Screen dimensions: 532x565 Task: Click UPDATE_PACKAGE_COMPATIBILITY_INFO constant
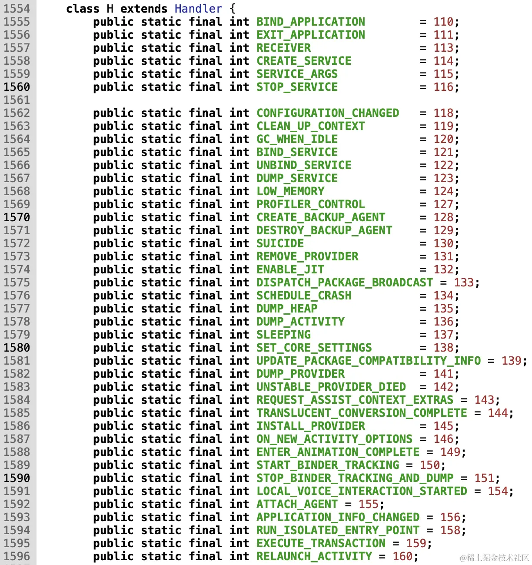369,361
